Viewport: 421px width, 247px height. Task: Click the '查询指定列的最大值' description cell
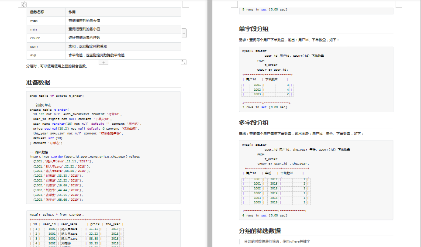point(123,21)
